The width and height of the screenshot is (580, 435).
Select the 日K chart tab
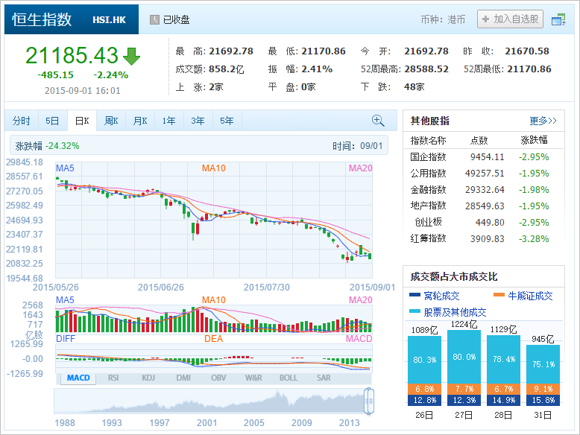coord(82,121)
